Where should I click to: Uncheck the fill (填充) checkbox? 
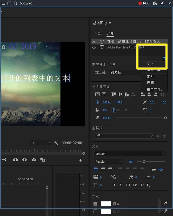(x=95, y=203)
